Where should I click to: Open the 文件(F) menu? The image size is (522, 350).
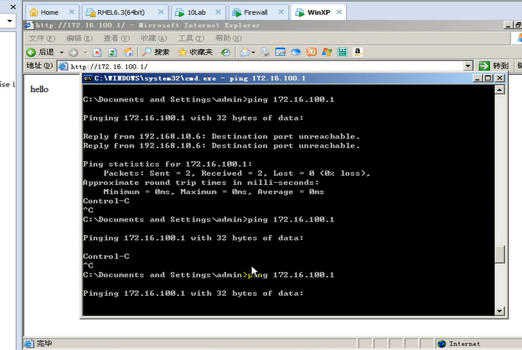click(x=42, y=38)
